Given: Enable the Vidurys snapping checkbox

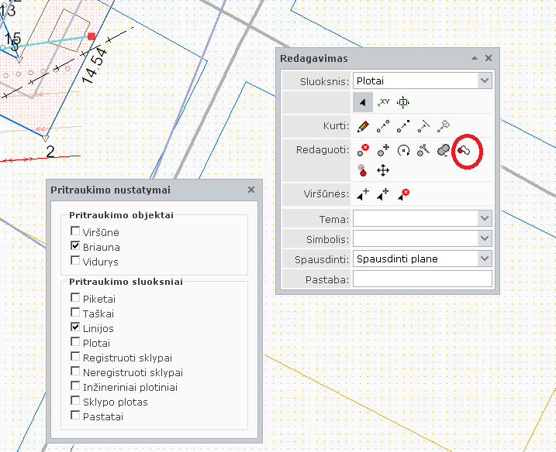Looking at the screenshot, I should click(x=75, y=261).
